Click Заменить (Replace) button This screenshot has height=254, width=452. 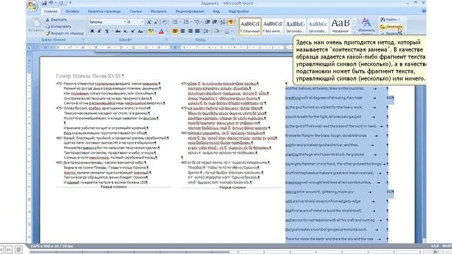tap(391, 27)
